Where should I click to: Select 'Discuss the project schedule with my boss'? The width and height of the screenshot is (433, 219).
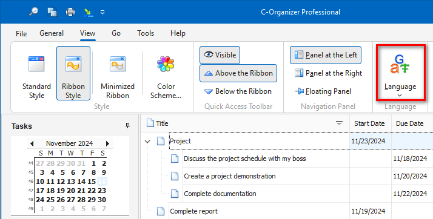(x=245, y=159)
